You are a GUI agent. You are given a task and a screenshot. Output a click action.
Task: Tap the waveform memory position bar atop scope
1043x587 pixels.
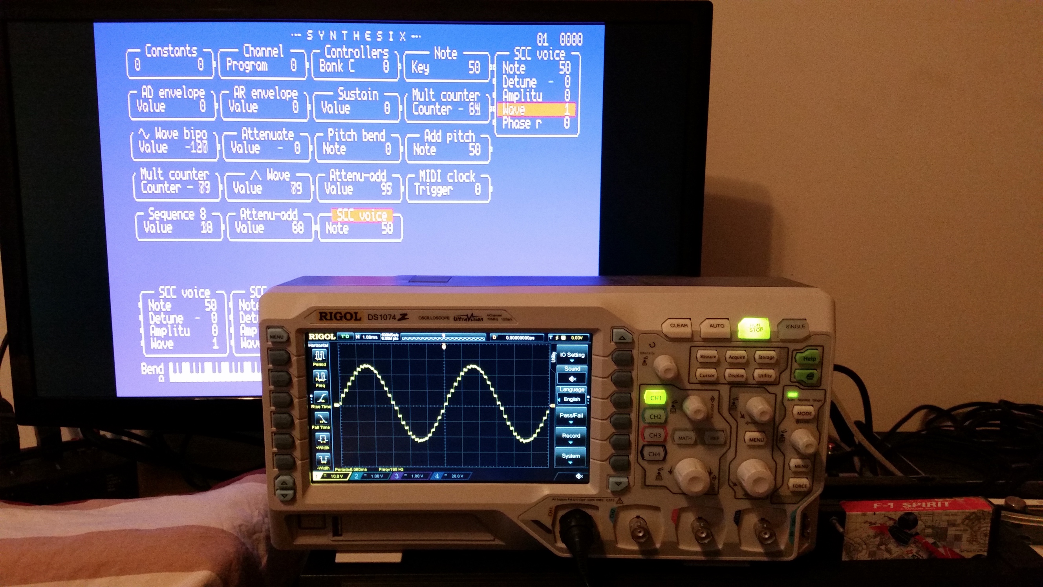pos(443,338)
